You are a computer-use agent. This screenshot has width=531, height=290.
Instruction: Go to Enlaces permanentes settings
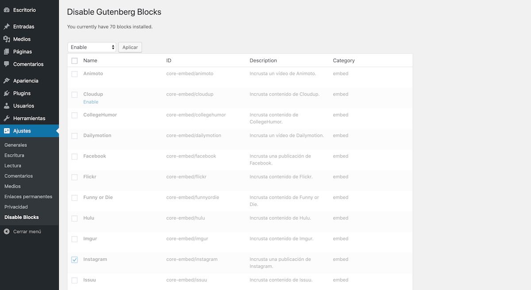pos(28,197)
